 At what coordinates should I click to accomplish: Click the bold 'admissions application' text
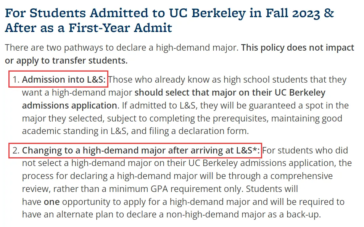point(69,106)
